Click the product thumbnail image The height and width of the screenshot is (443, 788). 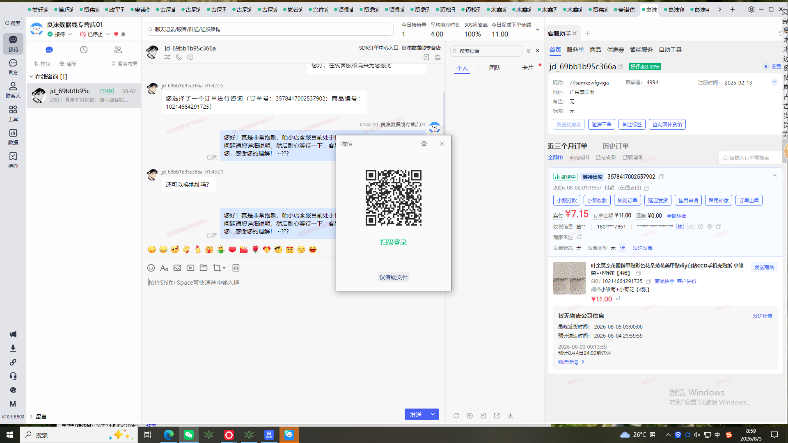pos(569,278)
